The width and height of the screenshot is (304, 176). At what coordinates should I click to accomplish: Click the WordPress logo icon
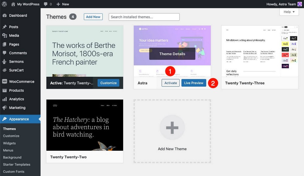[x=4, y=4]
